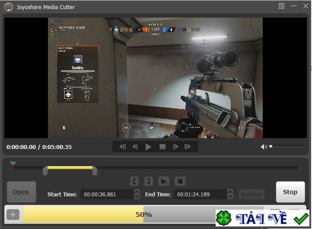Click the playhead triangle marker on timeline
Screen dimensions: 312x229
(x=13, y=164)
